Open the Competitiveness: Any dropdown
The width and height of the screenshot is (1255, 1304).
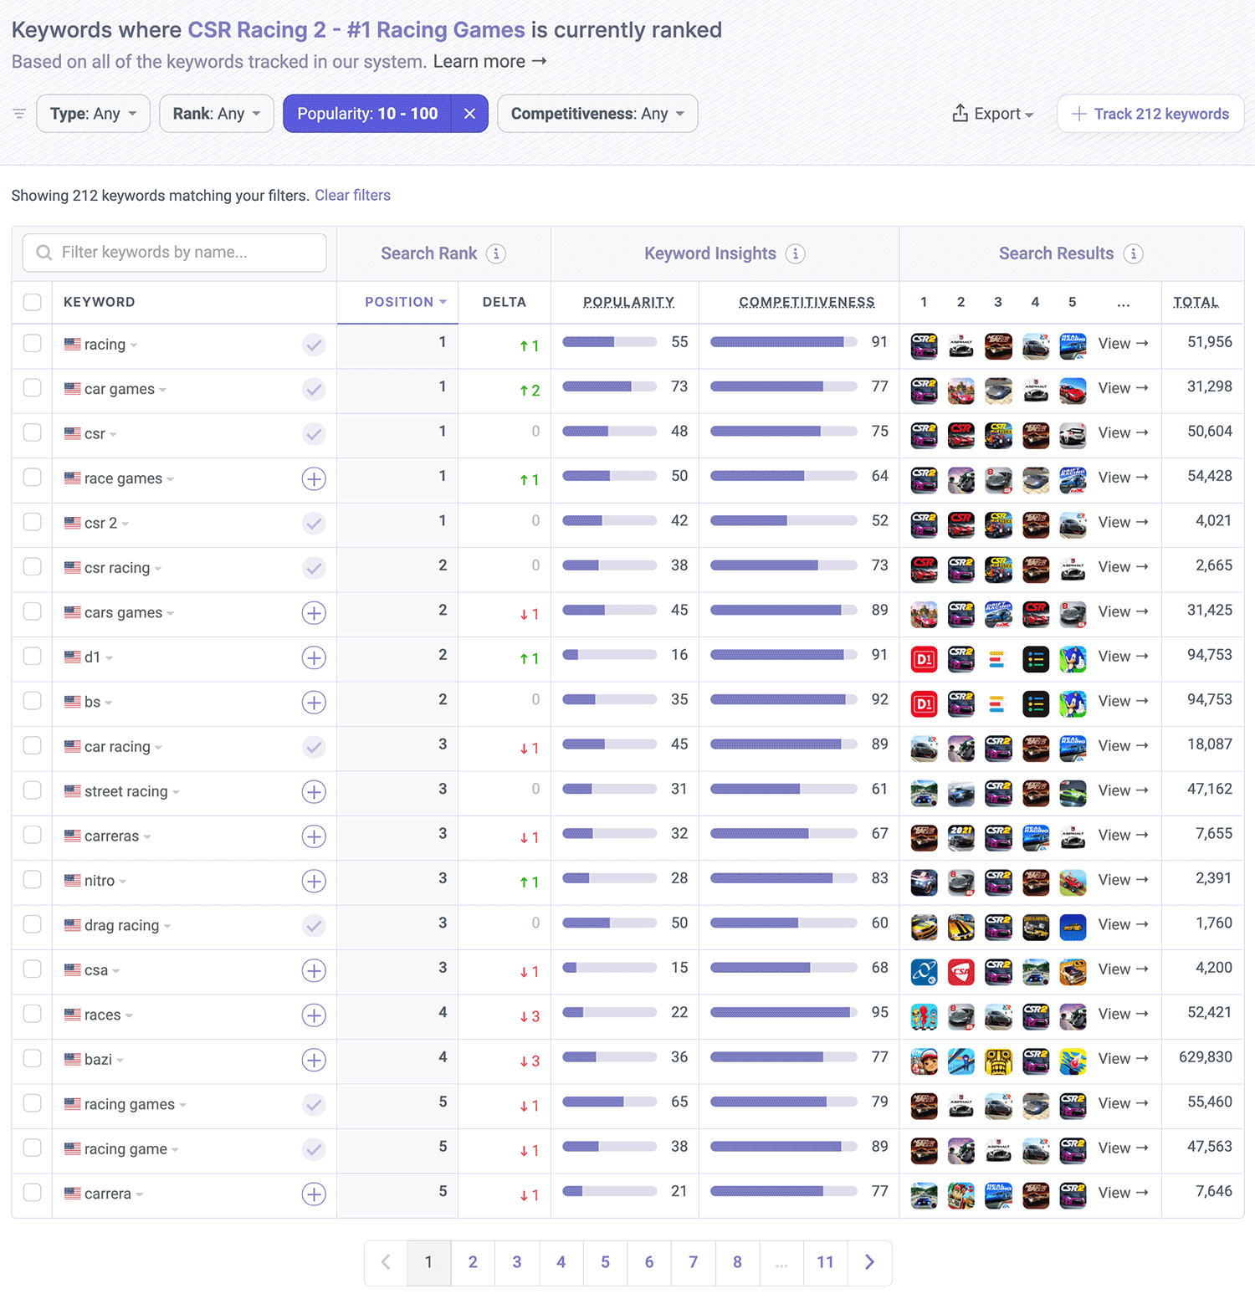pos(597,114)
